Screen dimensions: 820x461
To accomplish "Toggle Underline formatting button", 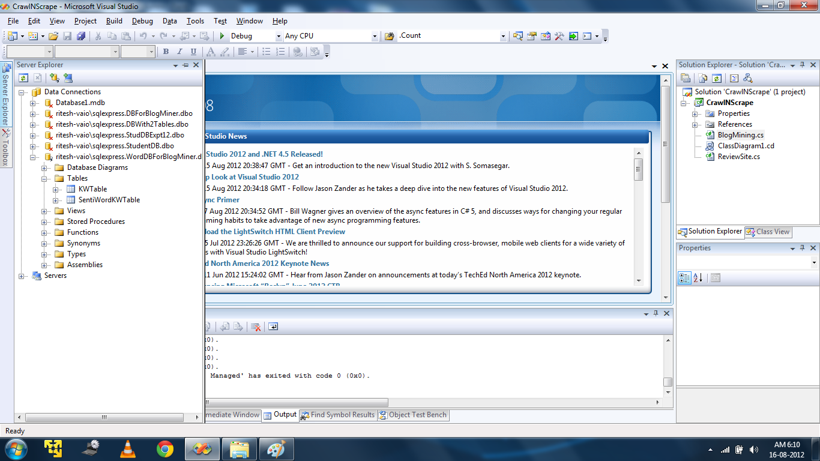I will (x=193, y=52).
